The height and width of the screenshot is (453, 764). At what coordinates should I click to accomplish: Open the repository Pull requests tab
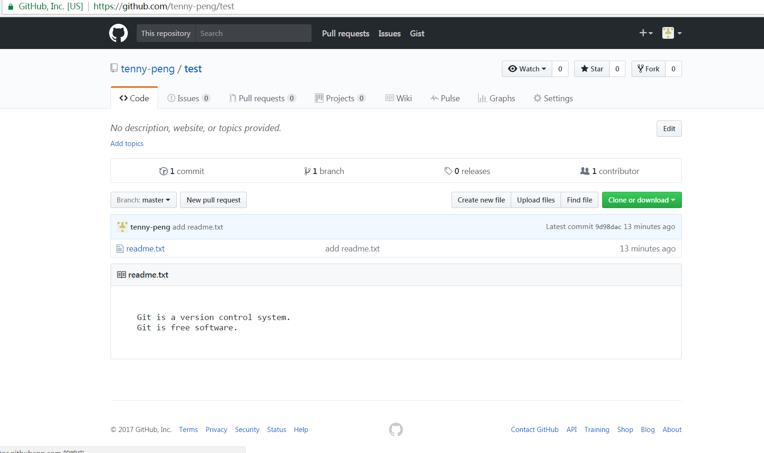(x=263, y=98)
